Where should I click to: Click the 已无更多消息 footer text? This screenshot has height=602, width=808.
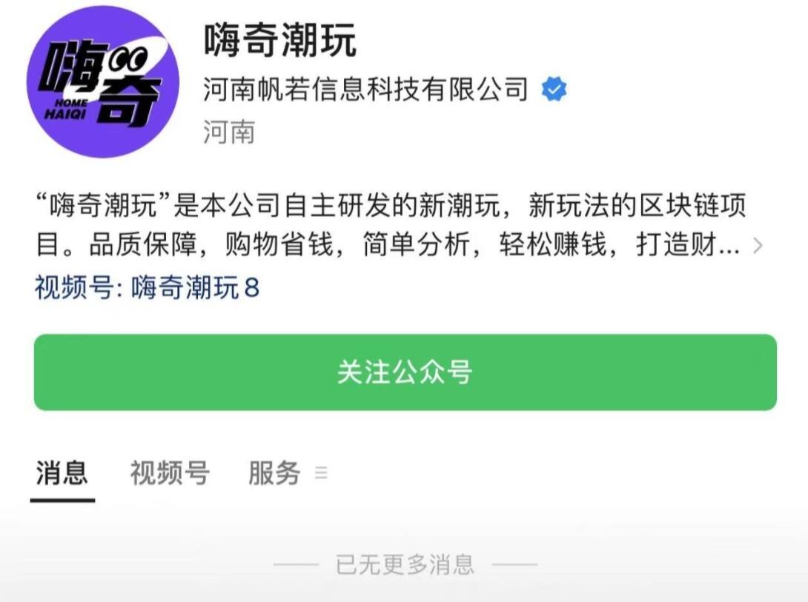pos(405,564)
